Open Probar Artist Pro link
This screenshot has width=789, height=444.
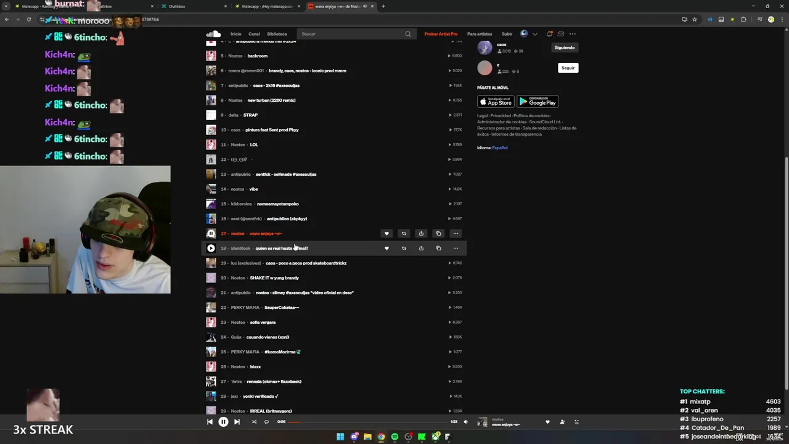click(441, 34)
